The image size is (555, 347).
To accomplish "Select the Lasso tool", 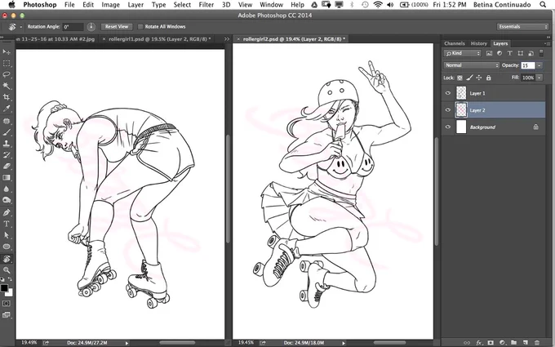I will coord(7,75).
